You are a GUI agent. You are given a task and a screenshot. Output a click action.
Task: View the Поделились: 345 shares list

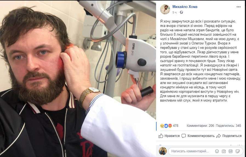(x=228, y=126)
